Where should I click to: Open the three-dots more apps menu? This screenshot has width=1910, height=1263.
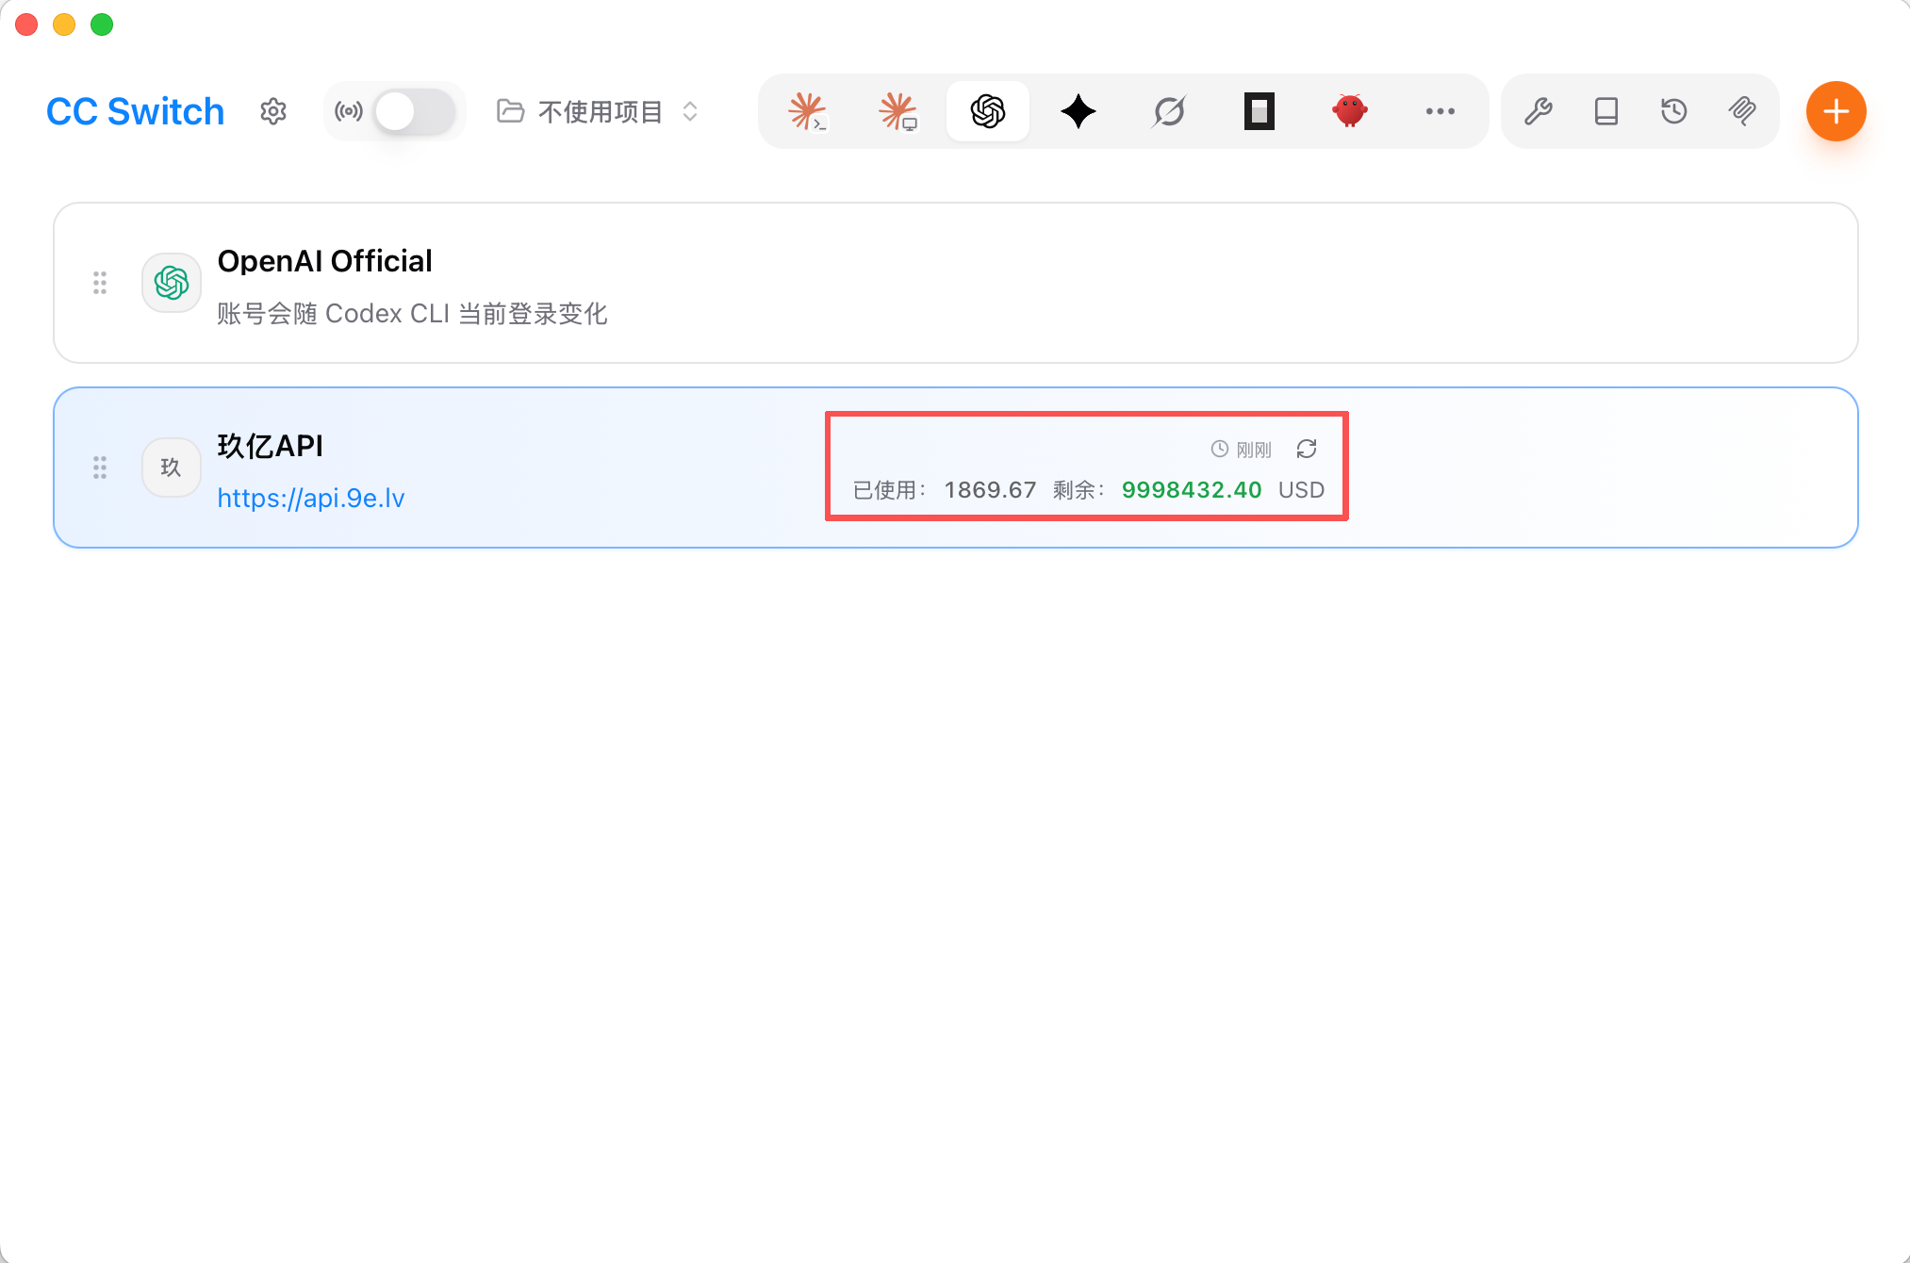coord(1441,111)
